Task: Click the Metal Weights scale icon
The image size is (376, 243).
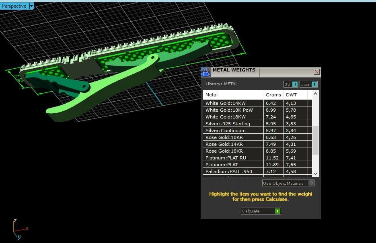Action: [205, 72]
